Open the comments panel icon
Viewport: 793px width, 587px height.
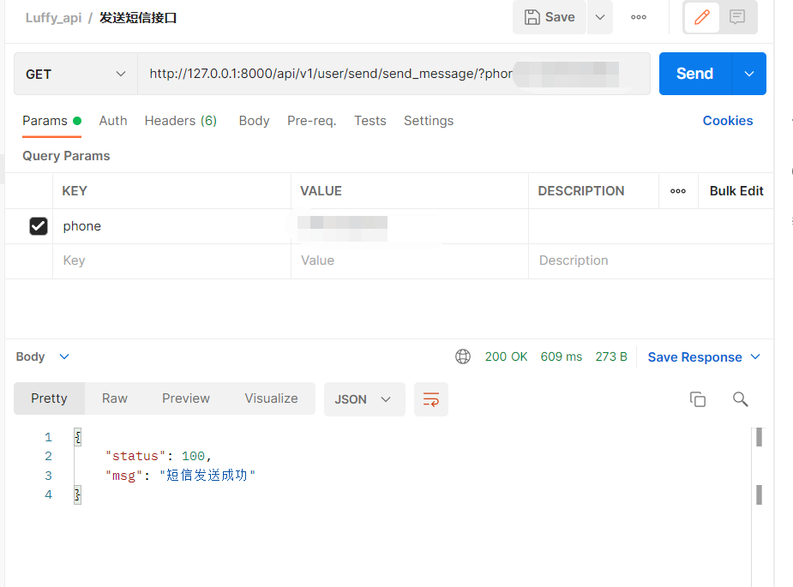tap(737, 17)
